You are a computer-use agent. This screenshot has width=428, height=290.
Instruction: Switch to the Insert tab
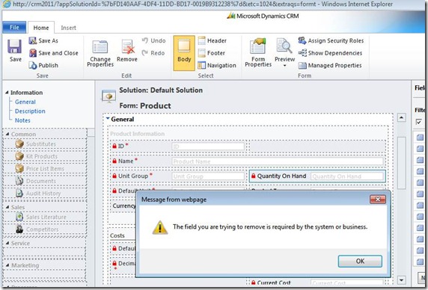pyautogui.click(x=68, y=28)
